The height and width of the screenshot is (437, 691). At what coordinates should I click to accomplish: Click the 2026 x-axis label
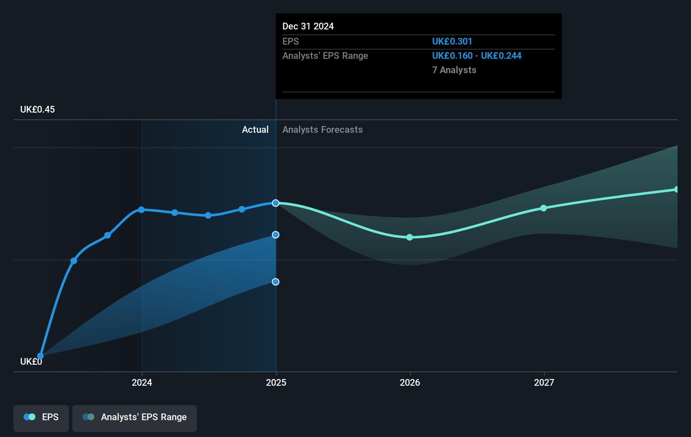[x=410, y=382]
